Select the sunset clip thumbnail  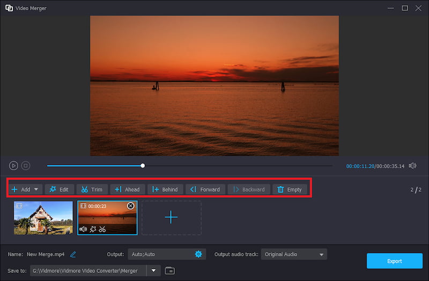pyautogui.click(x=107, y=218)
